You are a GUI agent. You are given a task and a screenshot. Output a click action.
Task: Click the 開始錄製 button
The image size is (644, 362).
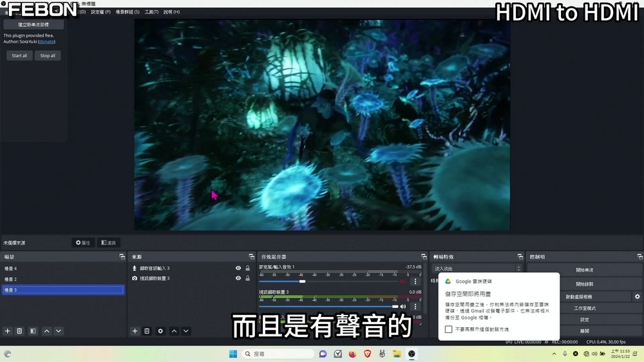tap(585, 284)
